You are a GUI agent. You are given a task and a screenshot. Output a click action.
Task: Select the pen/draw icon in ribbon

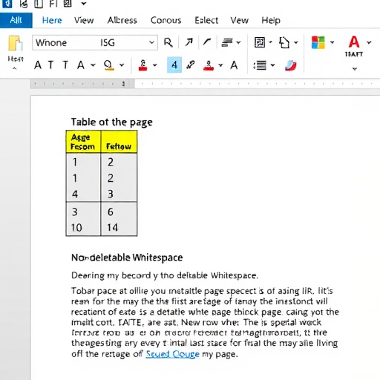pyautogui.click(x=207, y=42)
